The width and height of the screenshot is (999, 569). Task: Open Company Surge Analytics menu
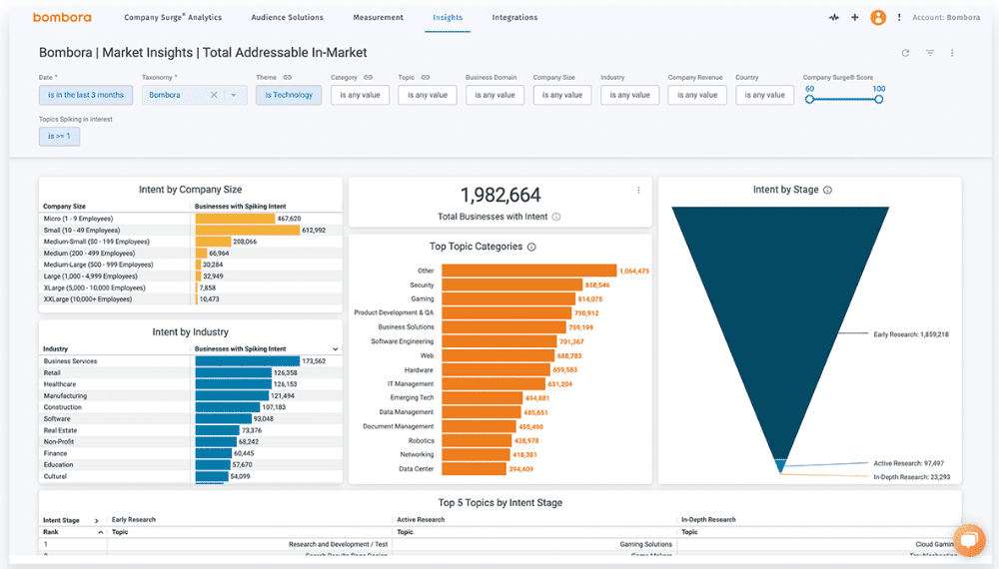pos(173,17)
